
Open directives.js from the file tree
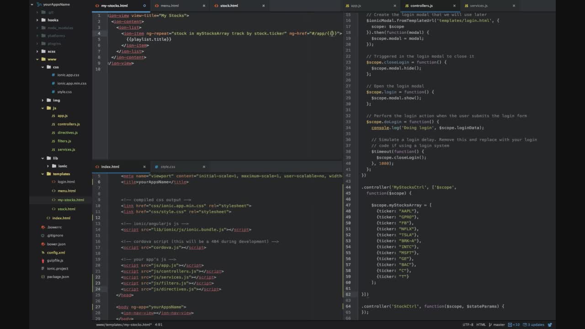[68, 133]
